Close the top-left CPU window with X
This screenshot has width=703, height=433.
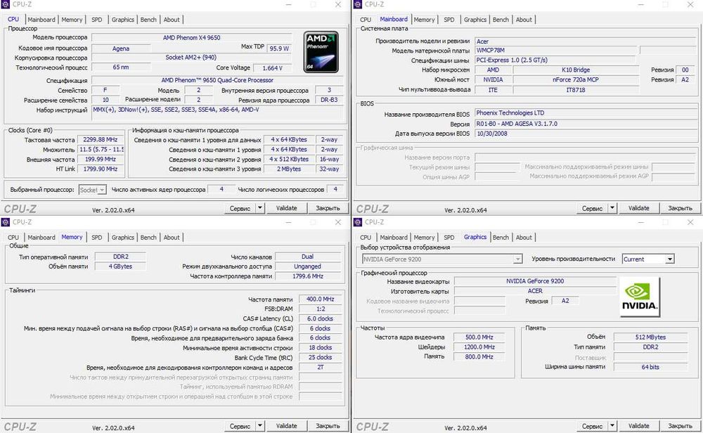point(337,4)
